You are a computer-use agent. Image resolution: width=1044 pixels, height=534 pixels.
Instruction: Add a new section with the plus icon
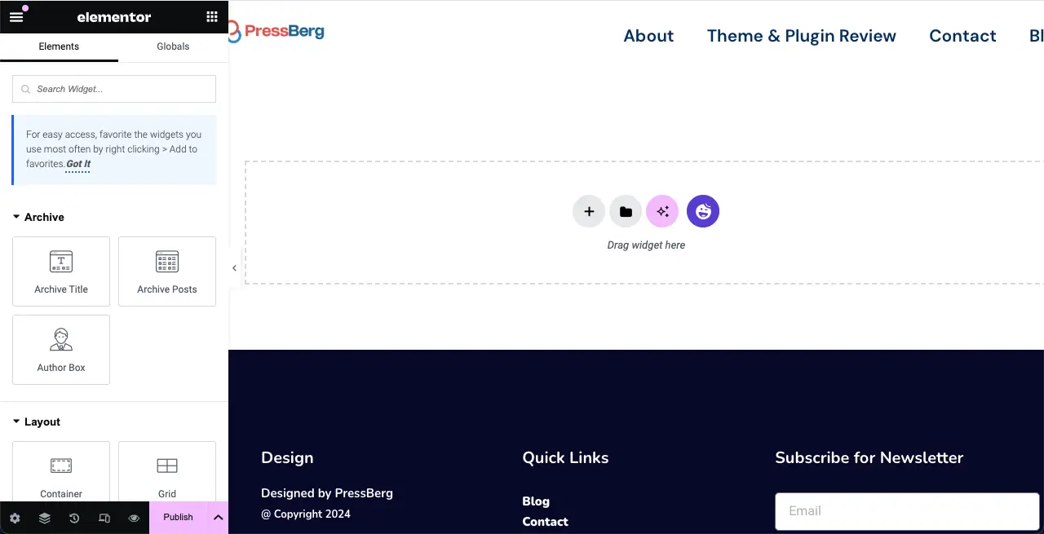(589, 211)
